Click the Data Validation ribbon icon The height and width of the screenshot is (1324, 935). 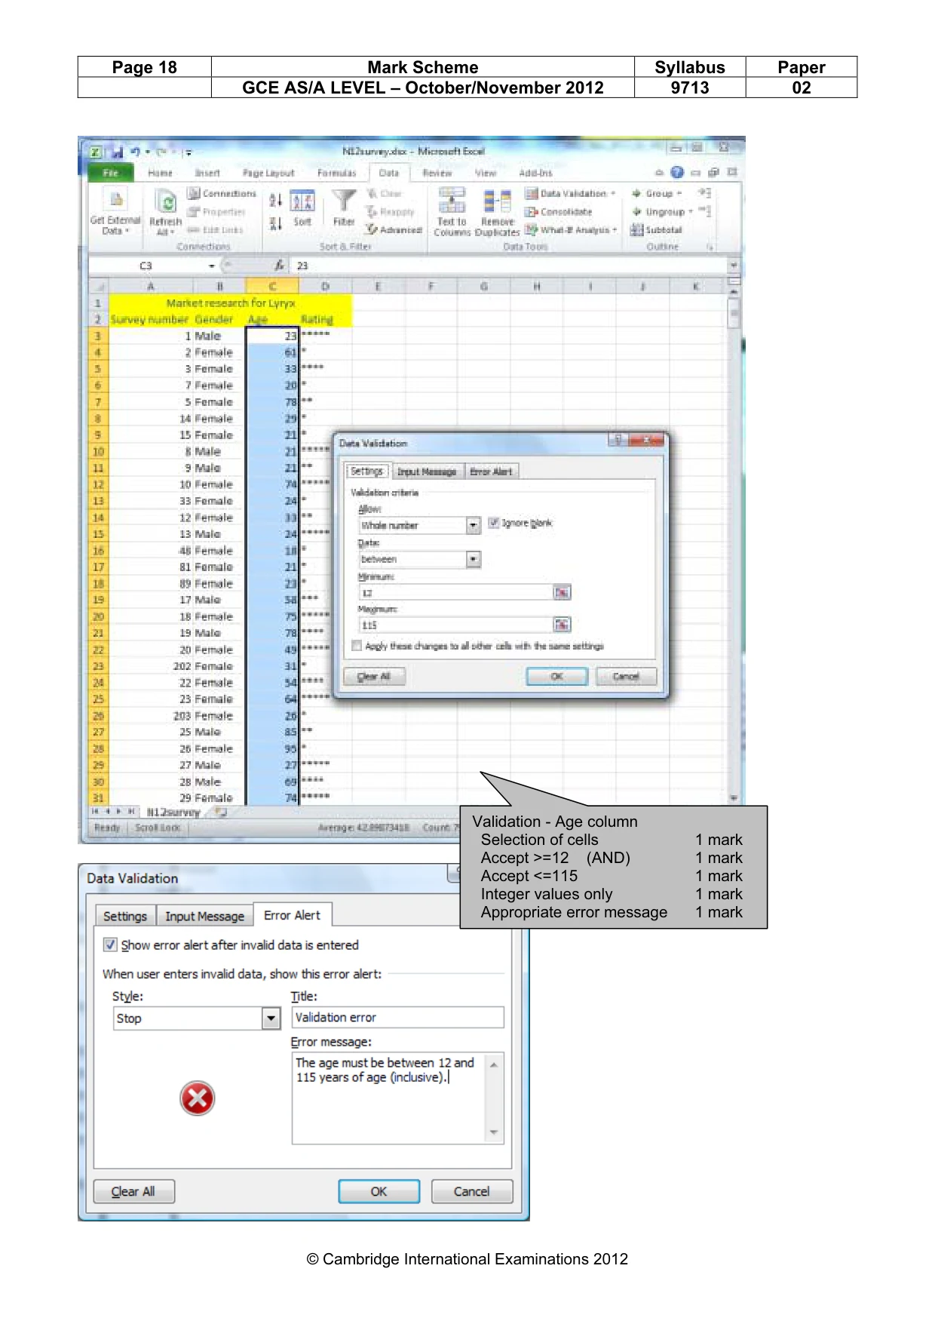coord(532,194)
